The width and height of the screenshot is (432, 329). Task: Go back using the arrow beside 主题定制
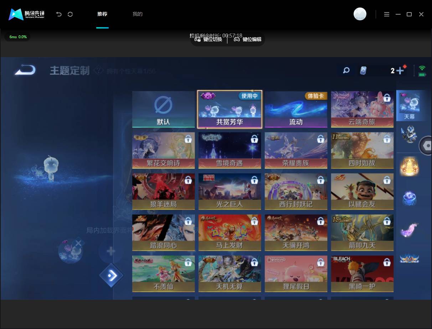point(25,70)
